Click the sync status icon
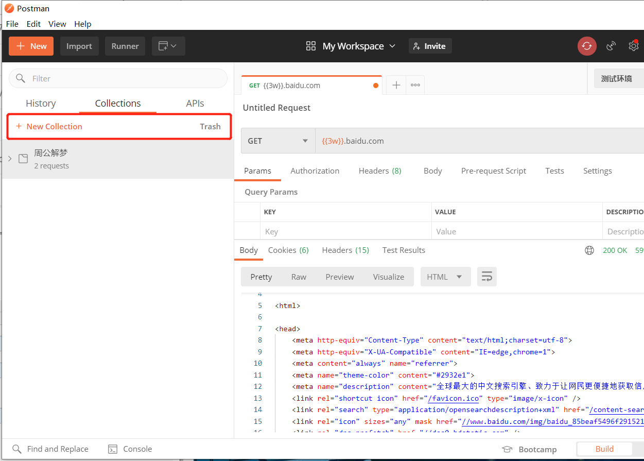 [x=587, y=46]
